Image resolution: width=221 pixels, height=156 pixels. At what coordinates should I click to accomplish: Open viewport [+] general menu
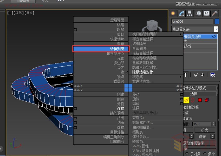(x=10, y=13)
